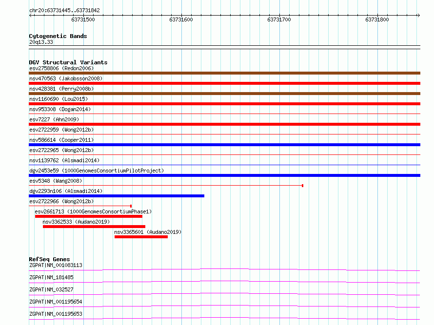This screenshot has width=434, height=325.
Task: Click the right arrow at ruler end
Action: point(418,15)
